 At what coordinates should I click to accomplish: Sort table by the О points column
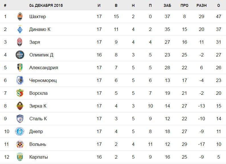tap(219, 5)
